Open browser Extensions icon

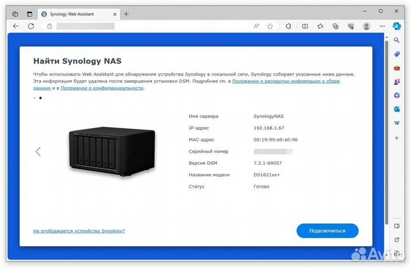click(288, 26)
